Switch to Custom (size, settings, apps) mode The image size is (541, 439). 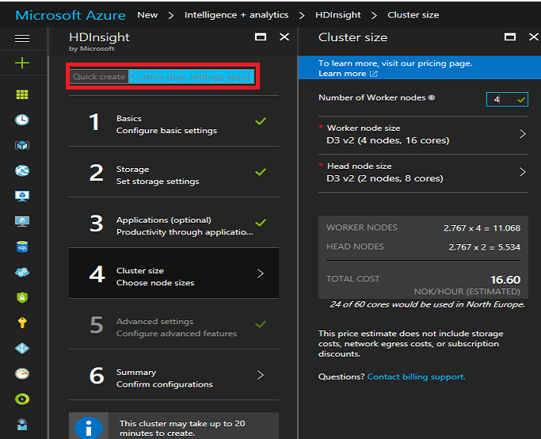[192, 77]
